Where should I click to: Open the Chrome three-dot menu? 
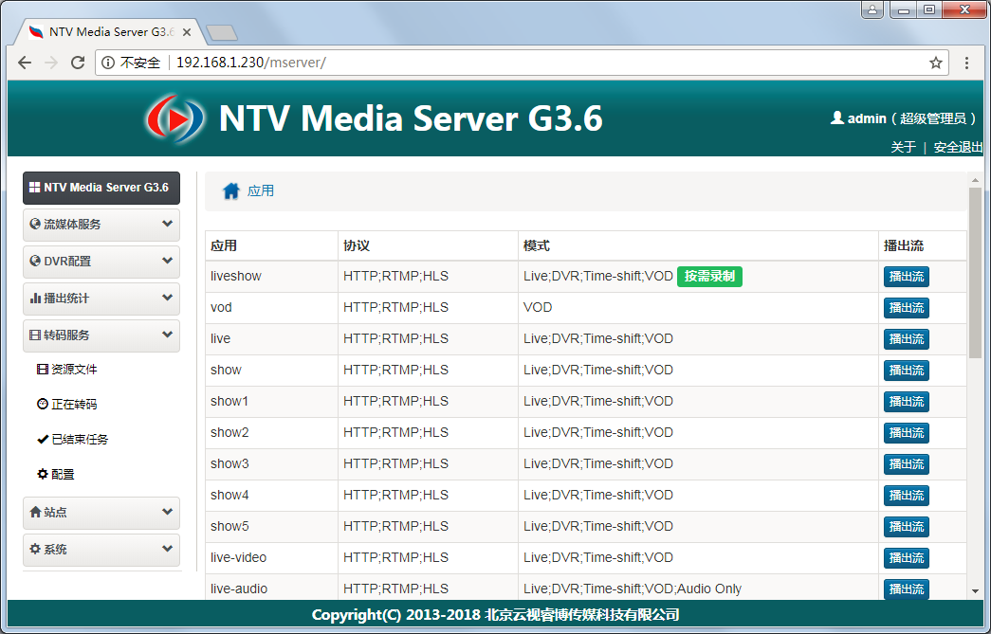966,63
